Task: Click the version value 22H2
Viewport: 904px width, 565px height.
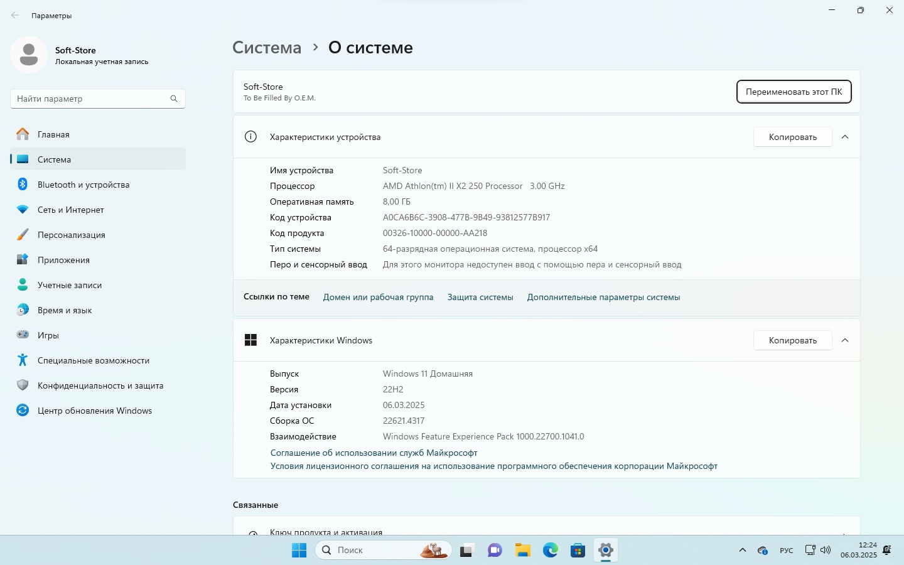Action: 393,389
